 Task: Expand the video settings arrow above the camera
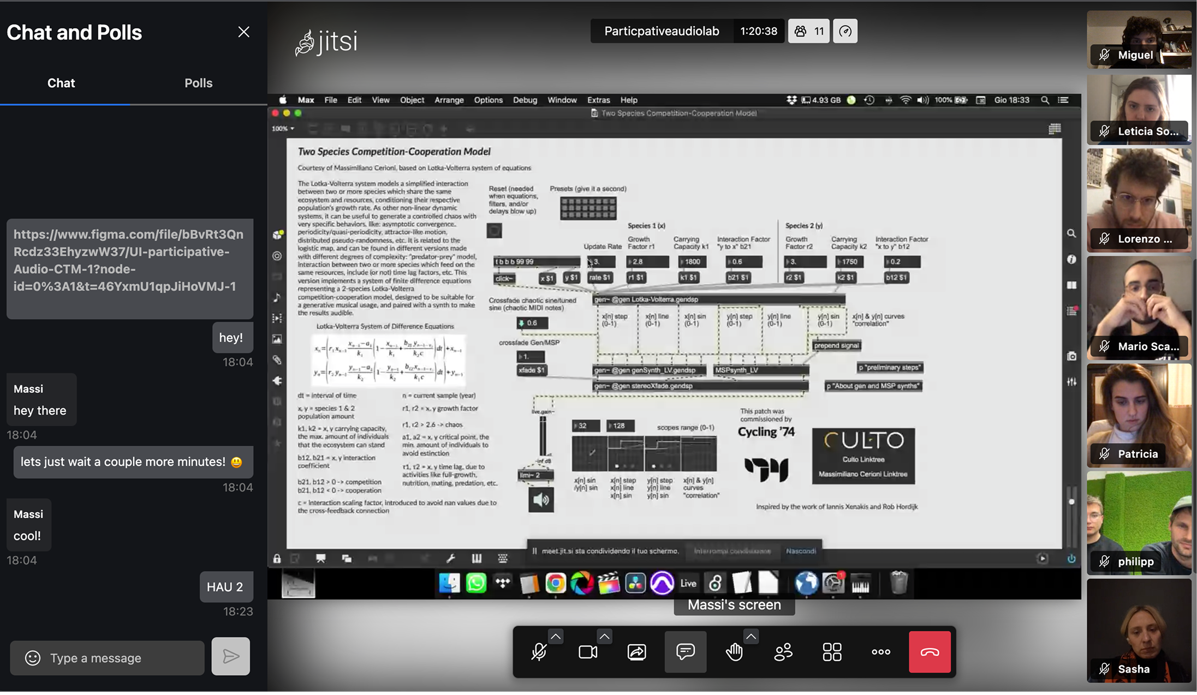coord(604,636)
